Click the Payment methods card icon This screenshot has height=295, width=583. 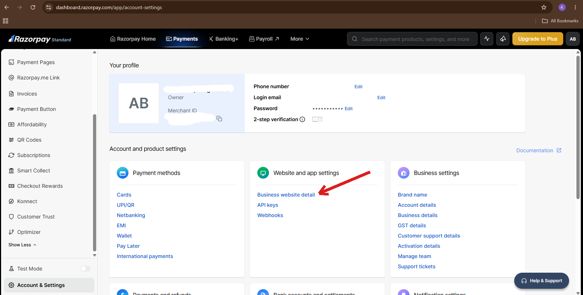(x=123, y=173)
